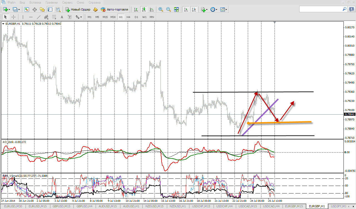This screenshot has height=209, width=356.
Task: Switch to the USDCAD,M15 chart tab
Action: [248, 206]
